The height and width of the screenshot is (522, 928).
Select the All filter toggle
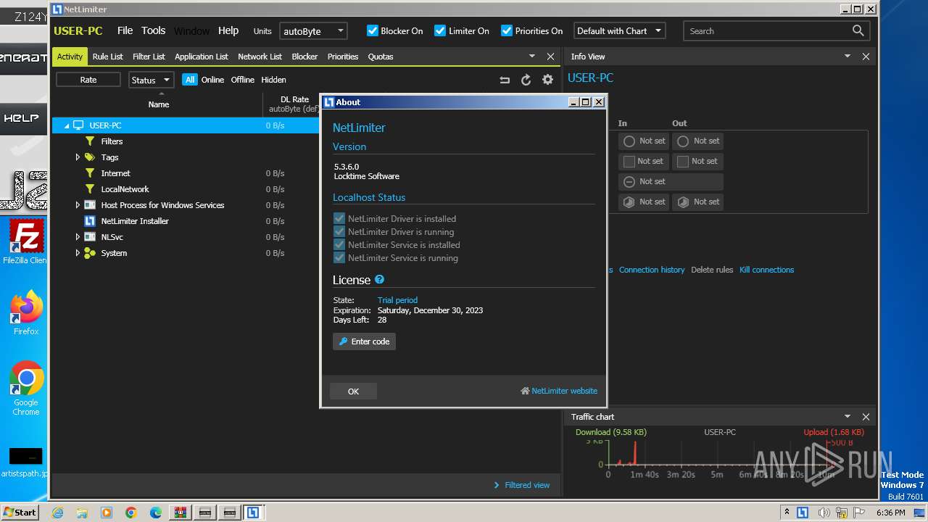pyautogui.click(x=190, y=80)
